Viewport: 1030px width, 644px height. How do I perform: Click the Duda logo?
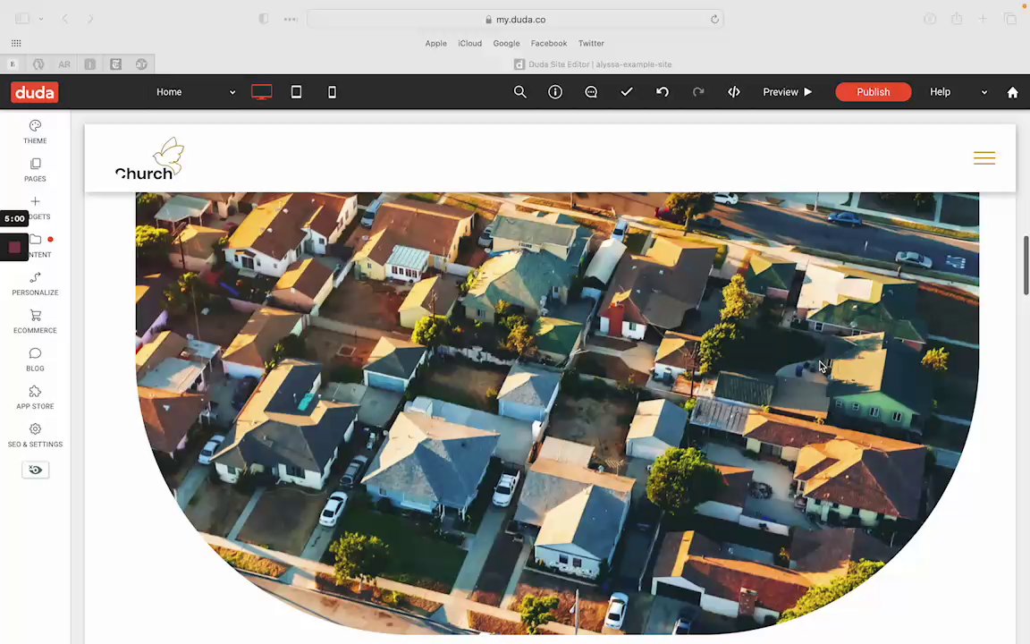point(34,92)
